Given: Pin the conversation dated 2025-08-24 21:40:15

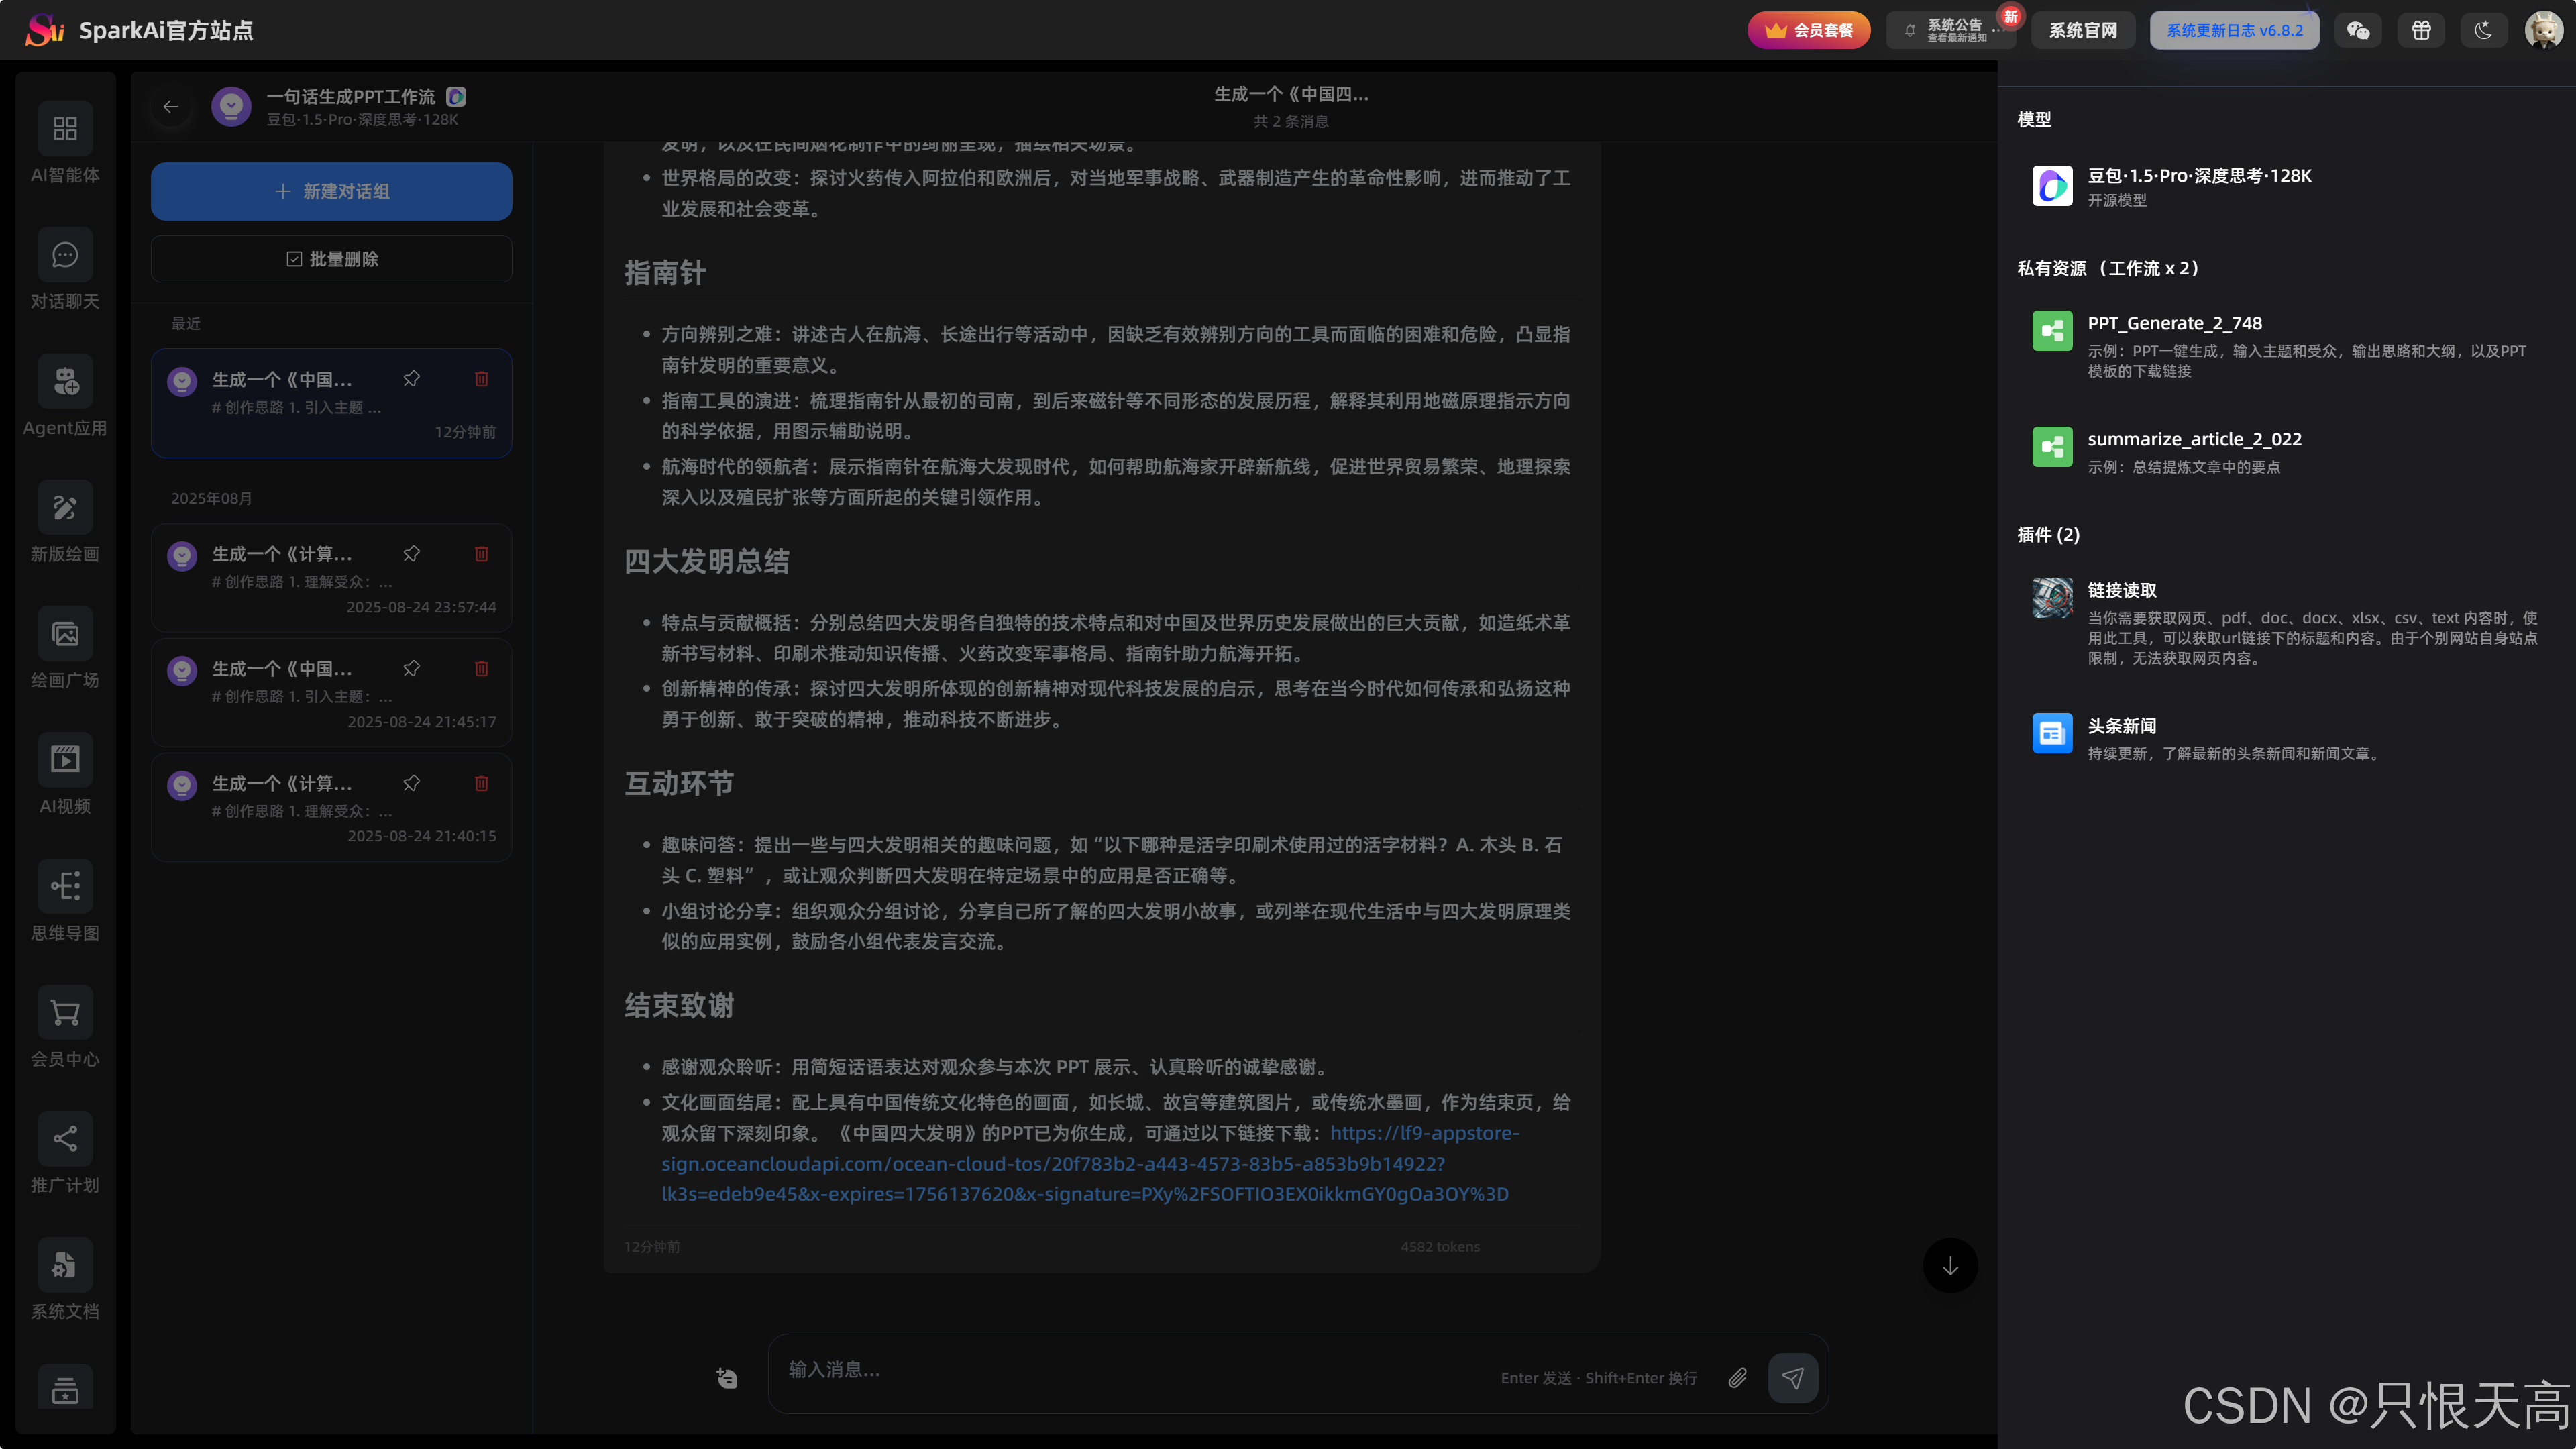Looking at the screenshot, I should tap(412, 783).
